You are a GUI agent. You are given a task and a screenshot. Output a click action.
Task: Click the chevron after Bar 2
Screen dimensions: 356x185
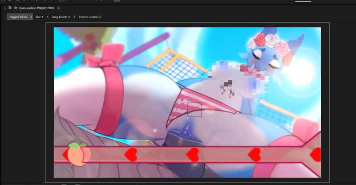click(x=48, y=17)
